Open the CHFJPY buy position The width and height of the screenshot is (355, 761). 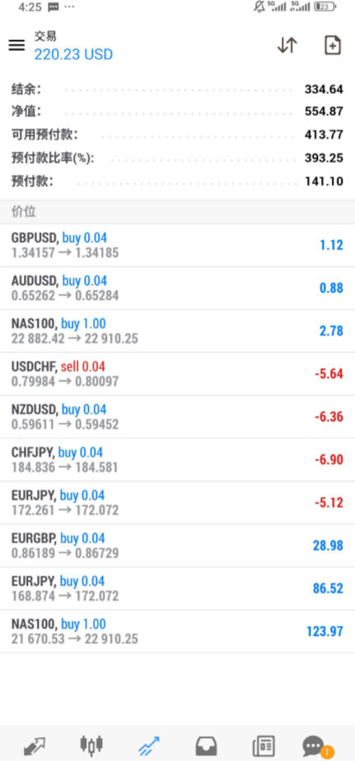tap(177, 460)
